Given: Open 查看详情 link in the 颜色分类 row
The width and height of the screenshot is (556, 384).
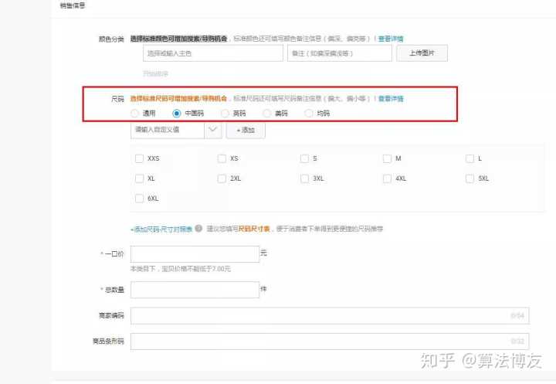Looking at the screenshot, I should point(391,39).
